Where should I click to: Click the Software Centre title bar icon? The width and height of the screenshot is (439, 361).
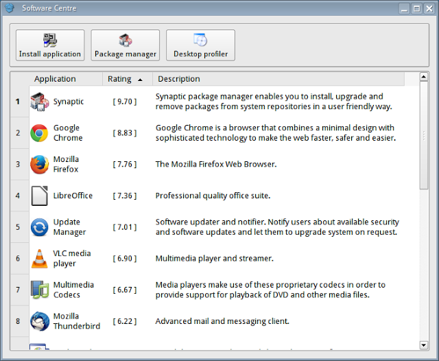(9, 8)
